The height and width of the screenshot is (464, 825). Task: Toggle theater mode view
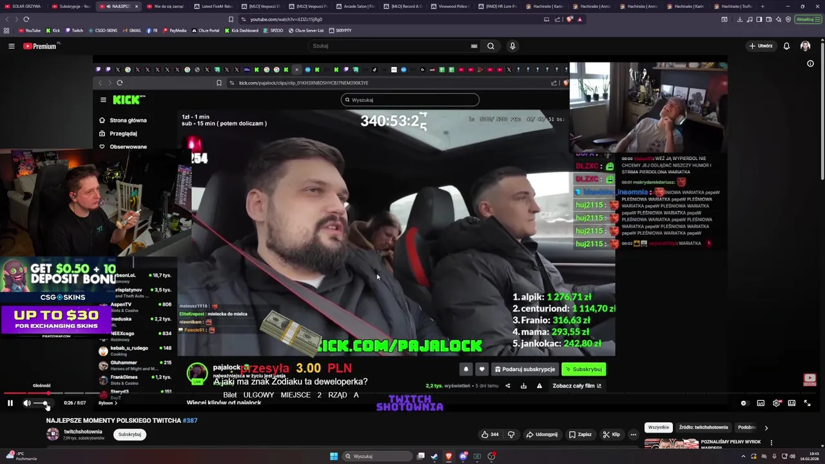tap(791, 403)
